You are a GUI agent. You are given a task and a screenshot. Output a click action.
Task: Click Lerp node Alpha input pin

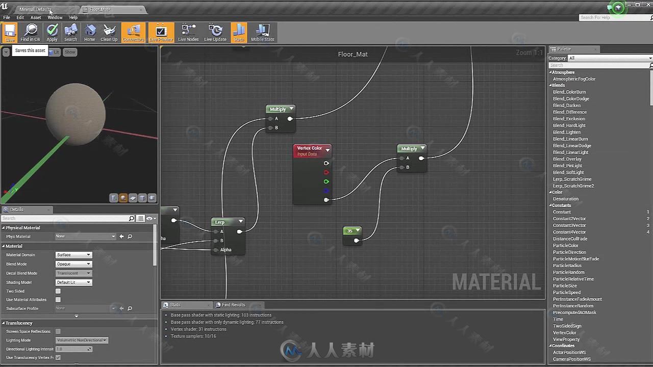[216, 250]
